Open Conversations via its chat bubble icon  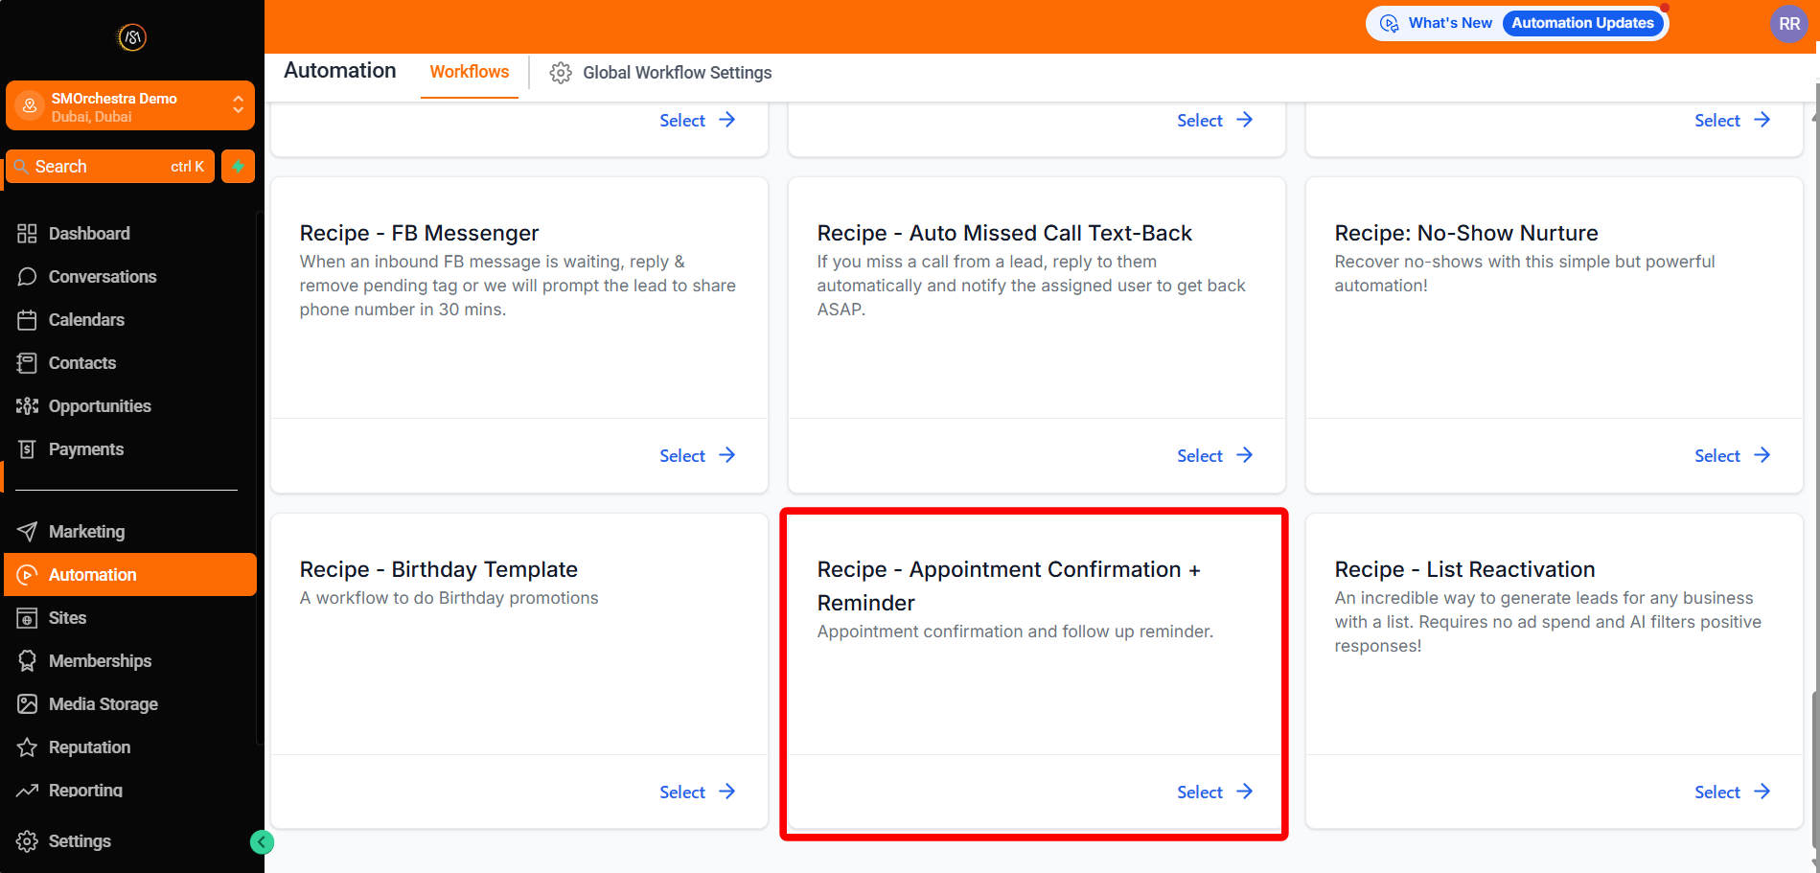click(x=27, y=277)
